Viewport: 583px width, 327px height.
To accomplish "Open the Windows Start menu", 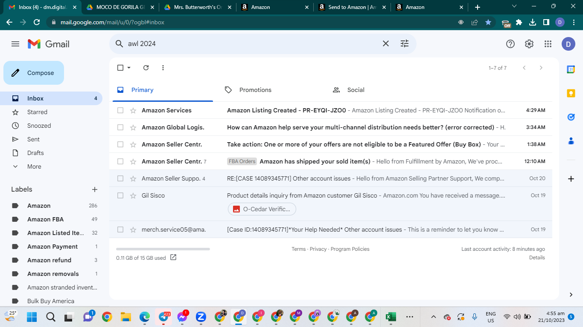I will pos(32,317).
